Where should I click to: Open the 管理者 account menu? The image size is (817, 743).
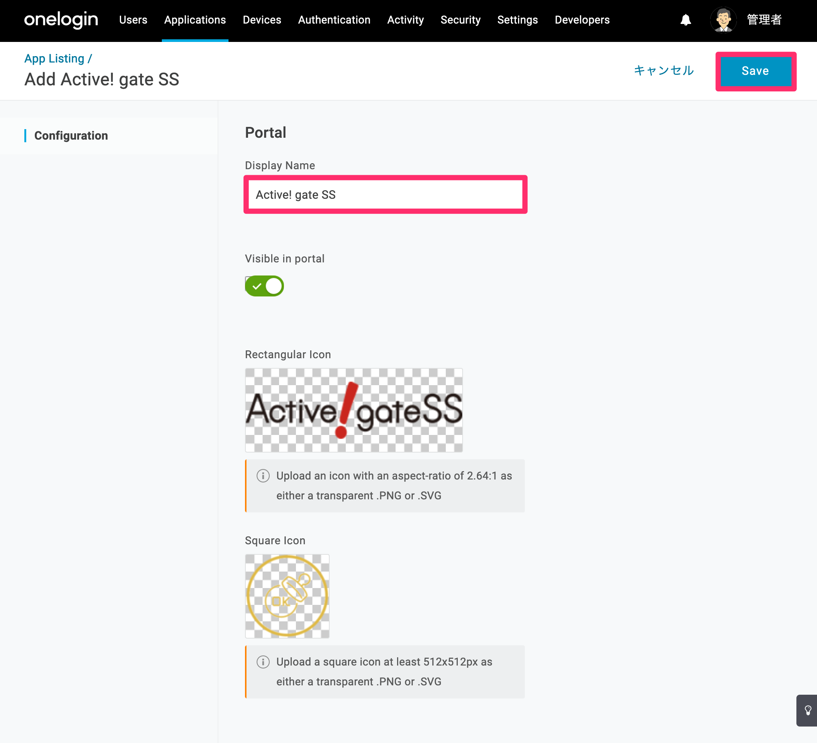[764, 19]
